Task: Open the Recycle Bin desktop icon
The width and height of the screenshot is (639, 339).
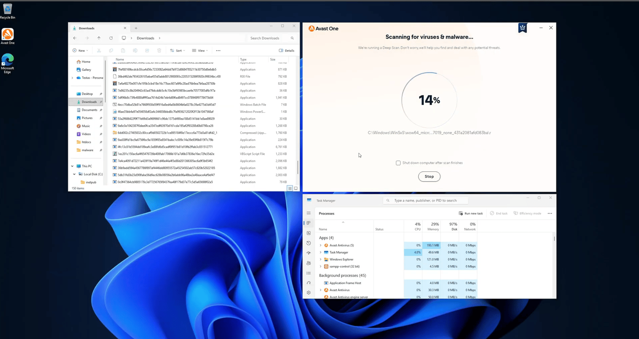Action: [x=7, y=11]
